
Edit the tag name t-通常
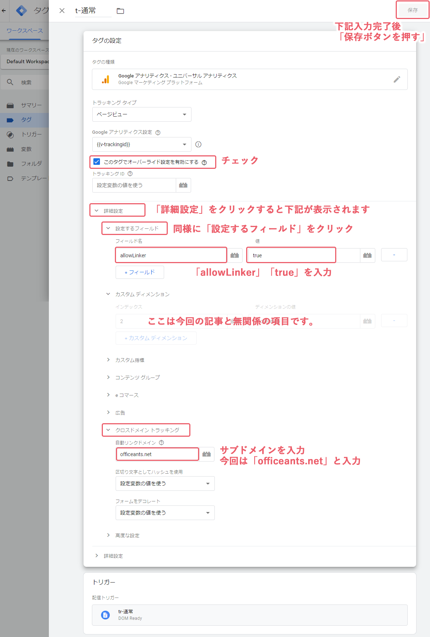[93, 11]
